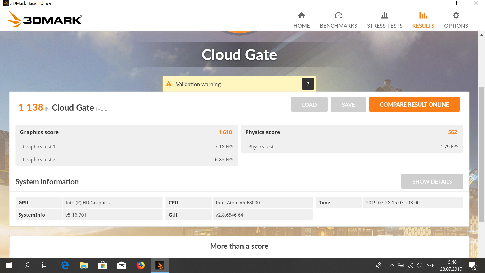Image resolution: width=485 pixels, height=273 pixels.
Task: Open the Options gear icon
Action: [x=456, y=16]
